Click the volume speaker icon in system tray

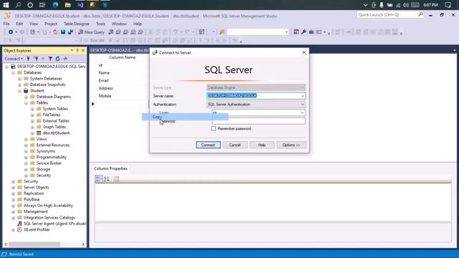[406, 5]
